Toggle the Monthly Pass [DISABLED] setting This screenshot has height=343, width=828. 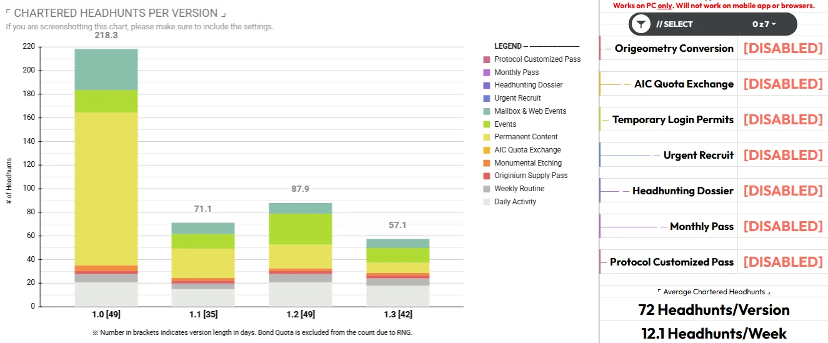(x=782, y=226)
